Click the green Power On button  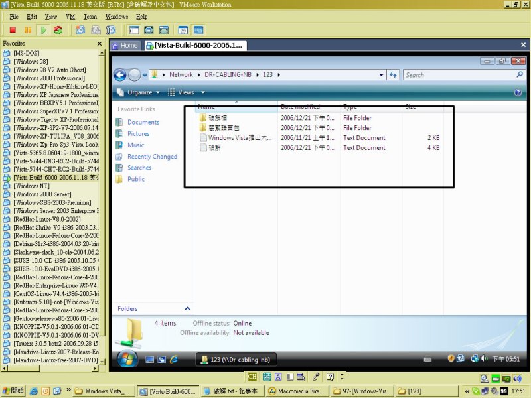tap(43, 30)
